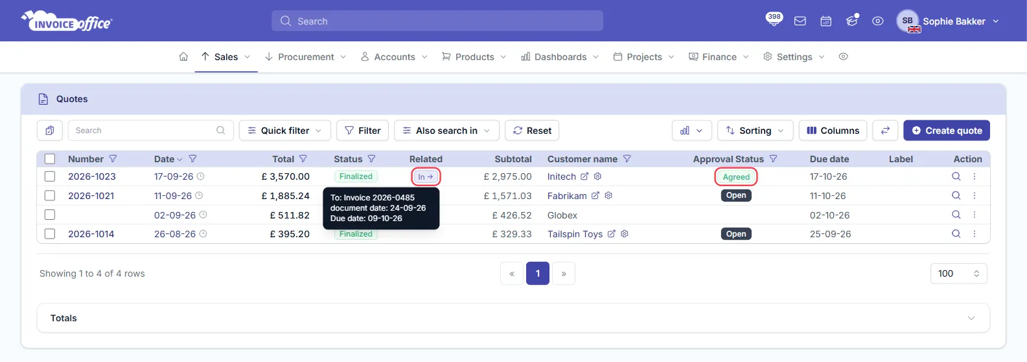This screenshot has height=362, width=1027.
Task: Open the Settings menu
Action: [794, 57]
